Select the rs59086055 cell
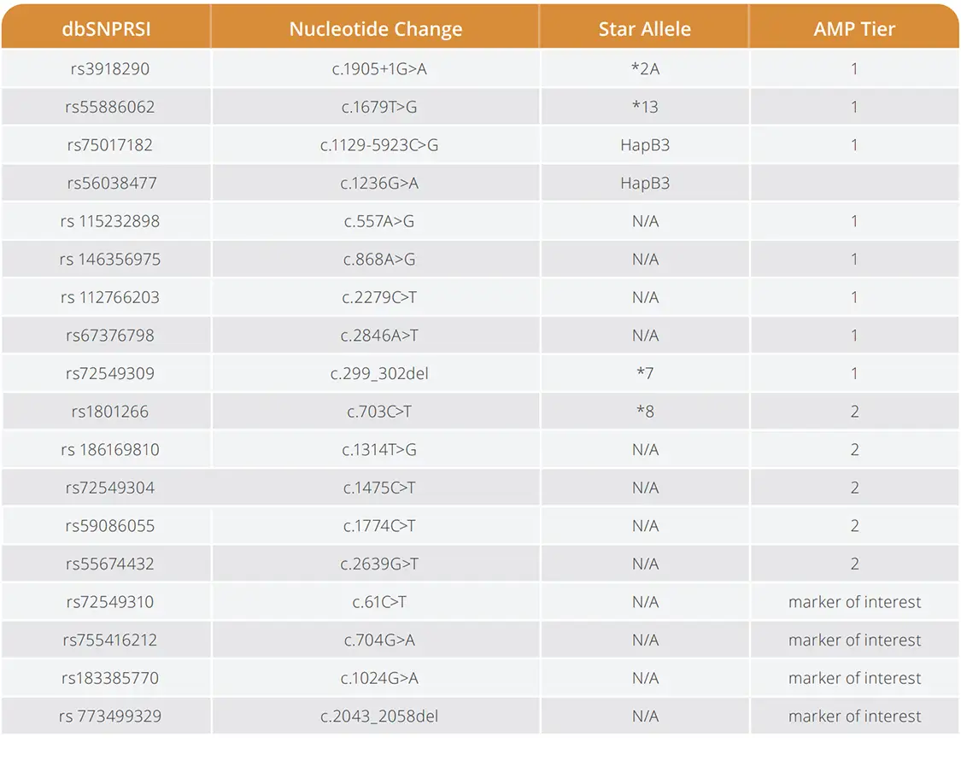 (x=109, y=526)
